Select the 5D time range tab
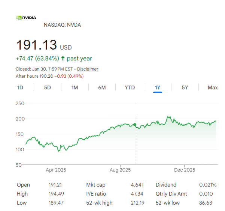 [48, 87]
